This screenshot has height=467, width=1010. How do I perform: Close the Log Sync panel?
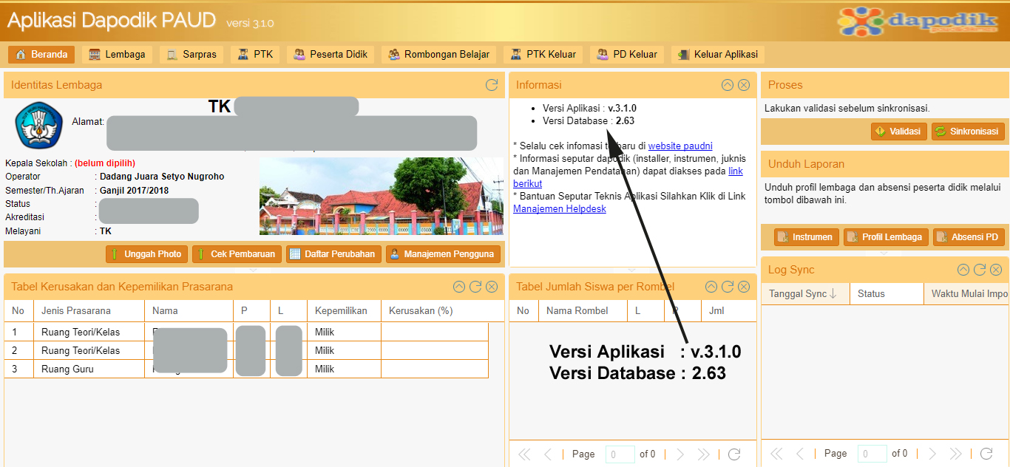click(996, 270)
